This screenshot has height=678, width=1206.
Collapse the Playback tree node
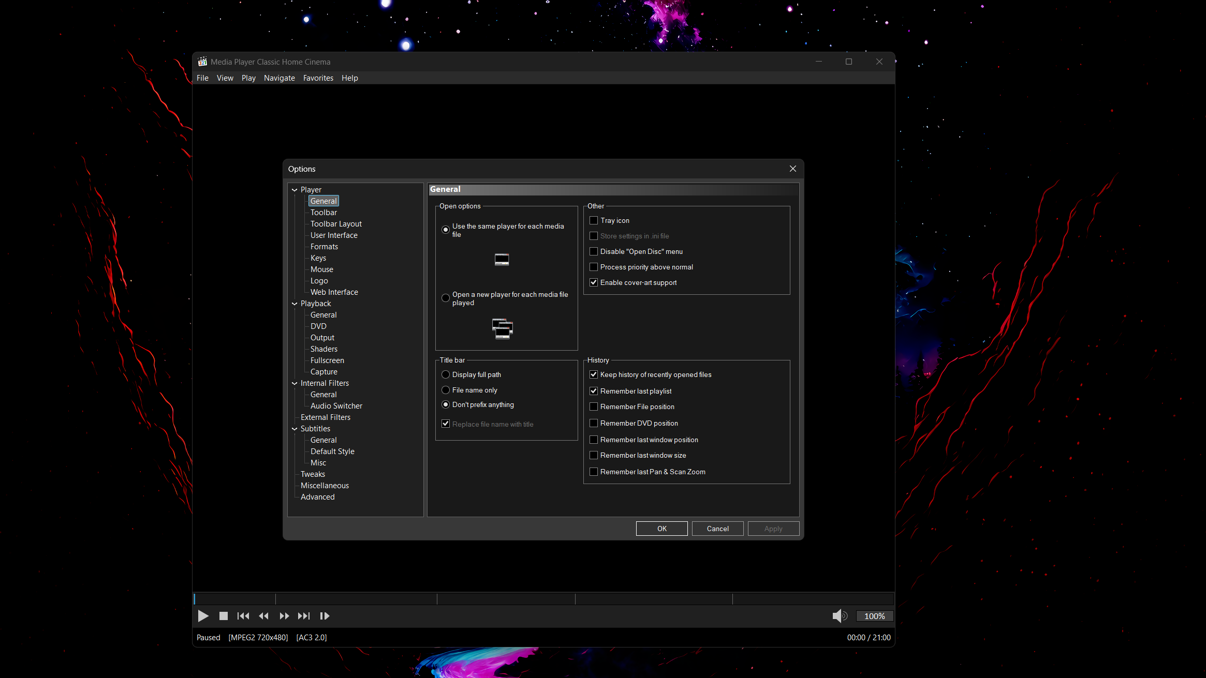click(295, 304)
